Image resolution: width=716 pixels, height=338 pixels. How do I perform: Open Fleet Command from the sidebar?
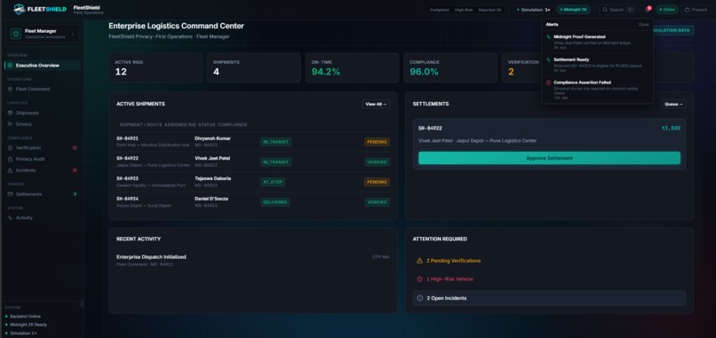pos(43,89)
